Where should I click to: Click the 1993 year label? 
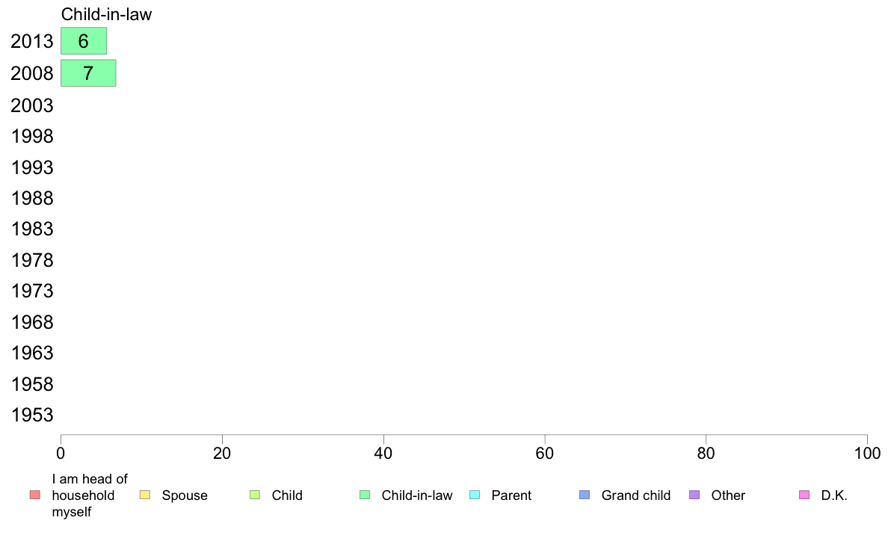[x=32, y=167]
